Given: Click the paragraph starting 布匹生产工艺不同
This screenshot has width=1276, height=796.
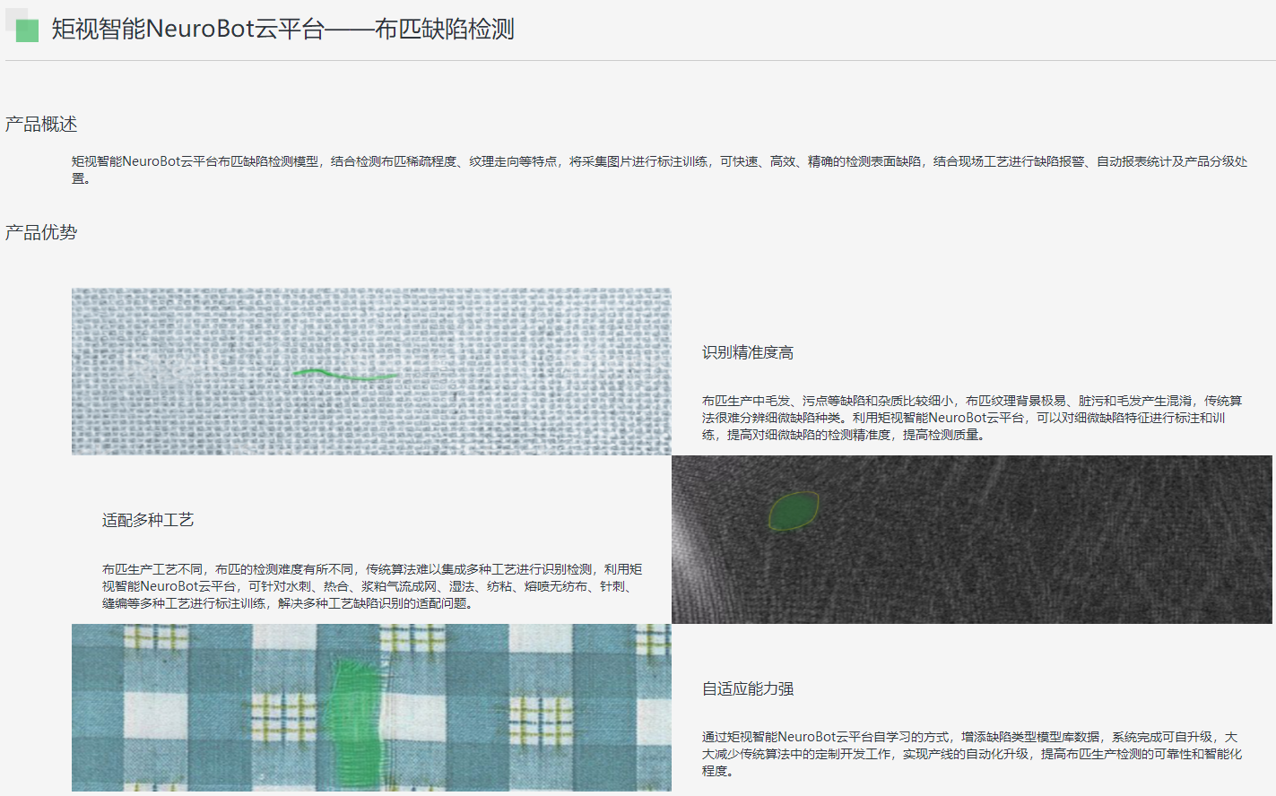Looking at the screenshot, I should 372,586.
